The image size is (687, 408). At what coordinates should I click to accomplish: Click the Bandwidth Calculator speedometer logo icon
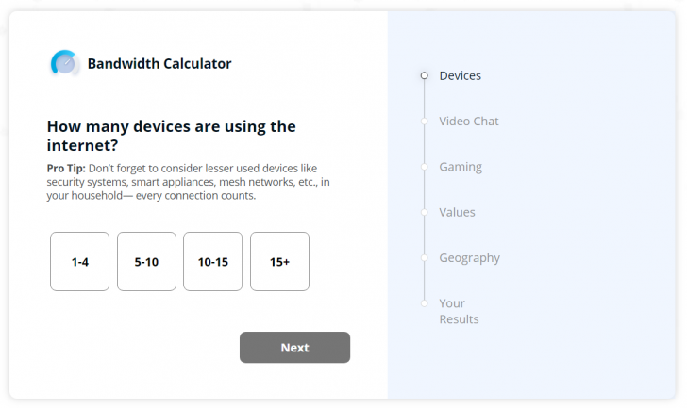pyautogui.click(x=65, y=63)
